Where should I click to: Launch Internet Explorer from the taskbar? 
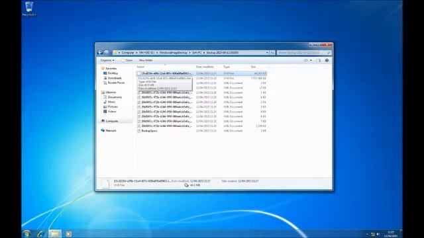tap(40, 233)
